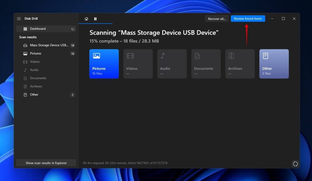Open the Archives category in the sidebar
Viewport: 312px width, 181px height.
pos(36,86)
